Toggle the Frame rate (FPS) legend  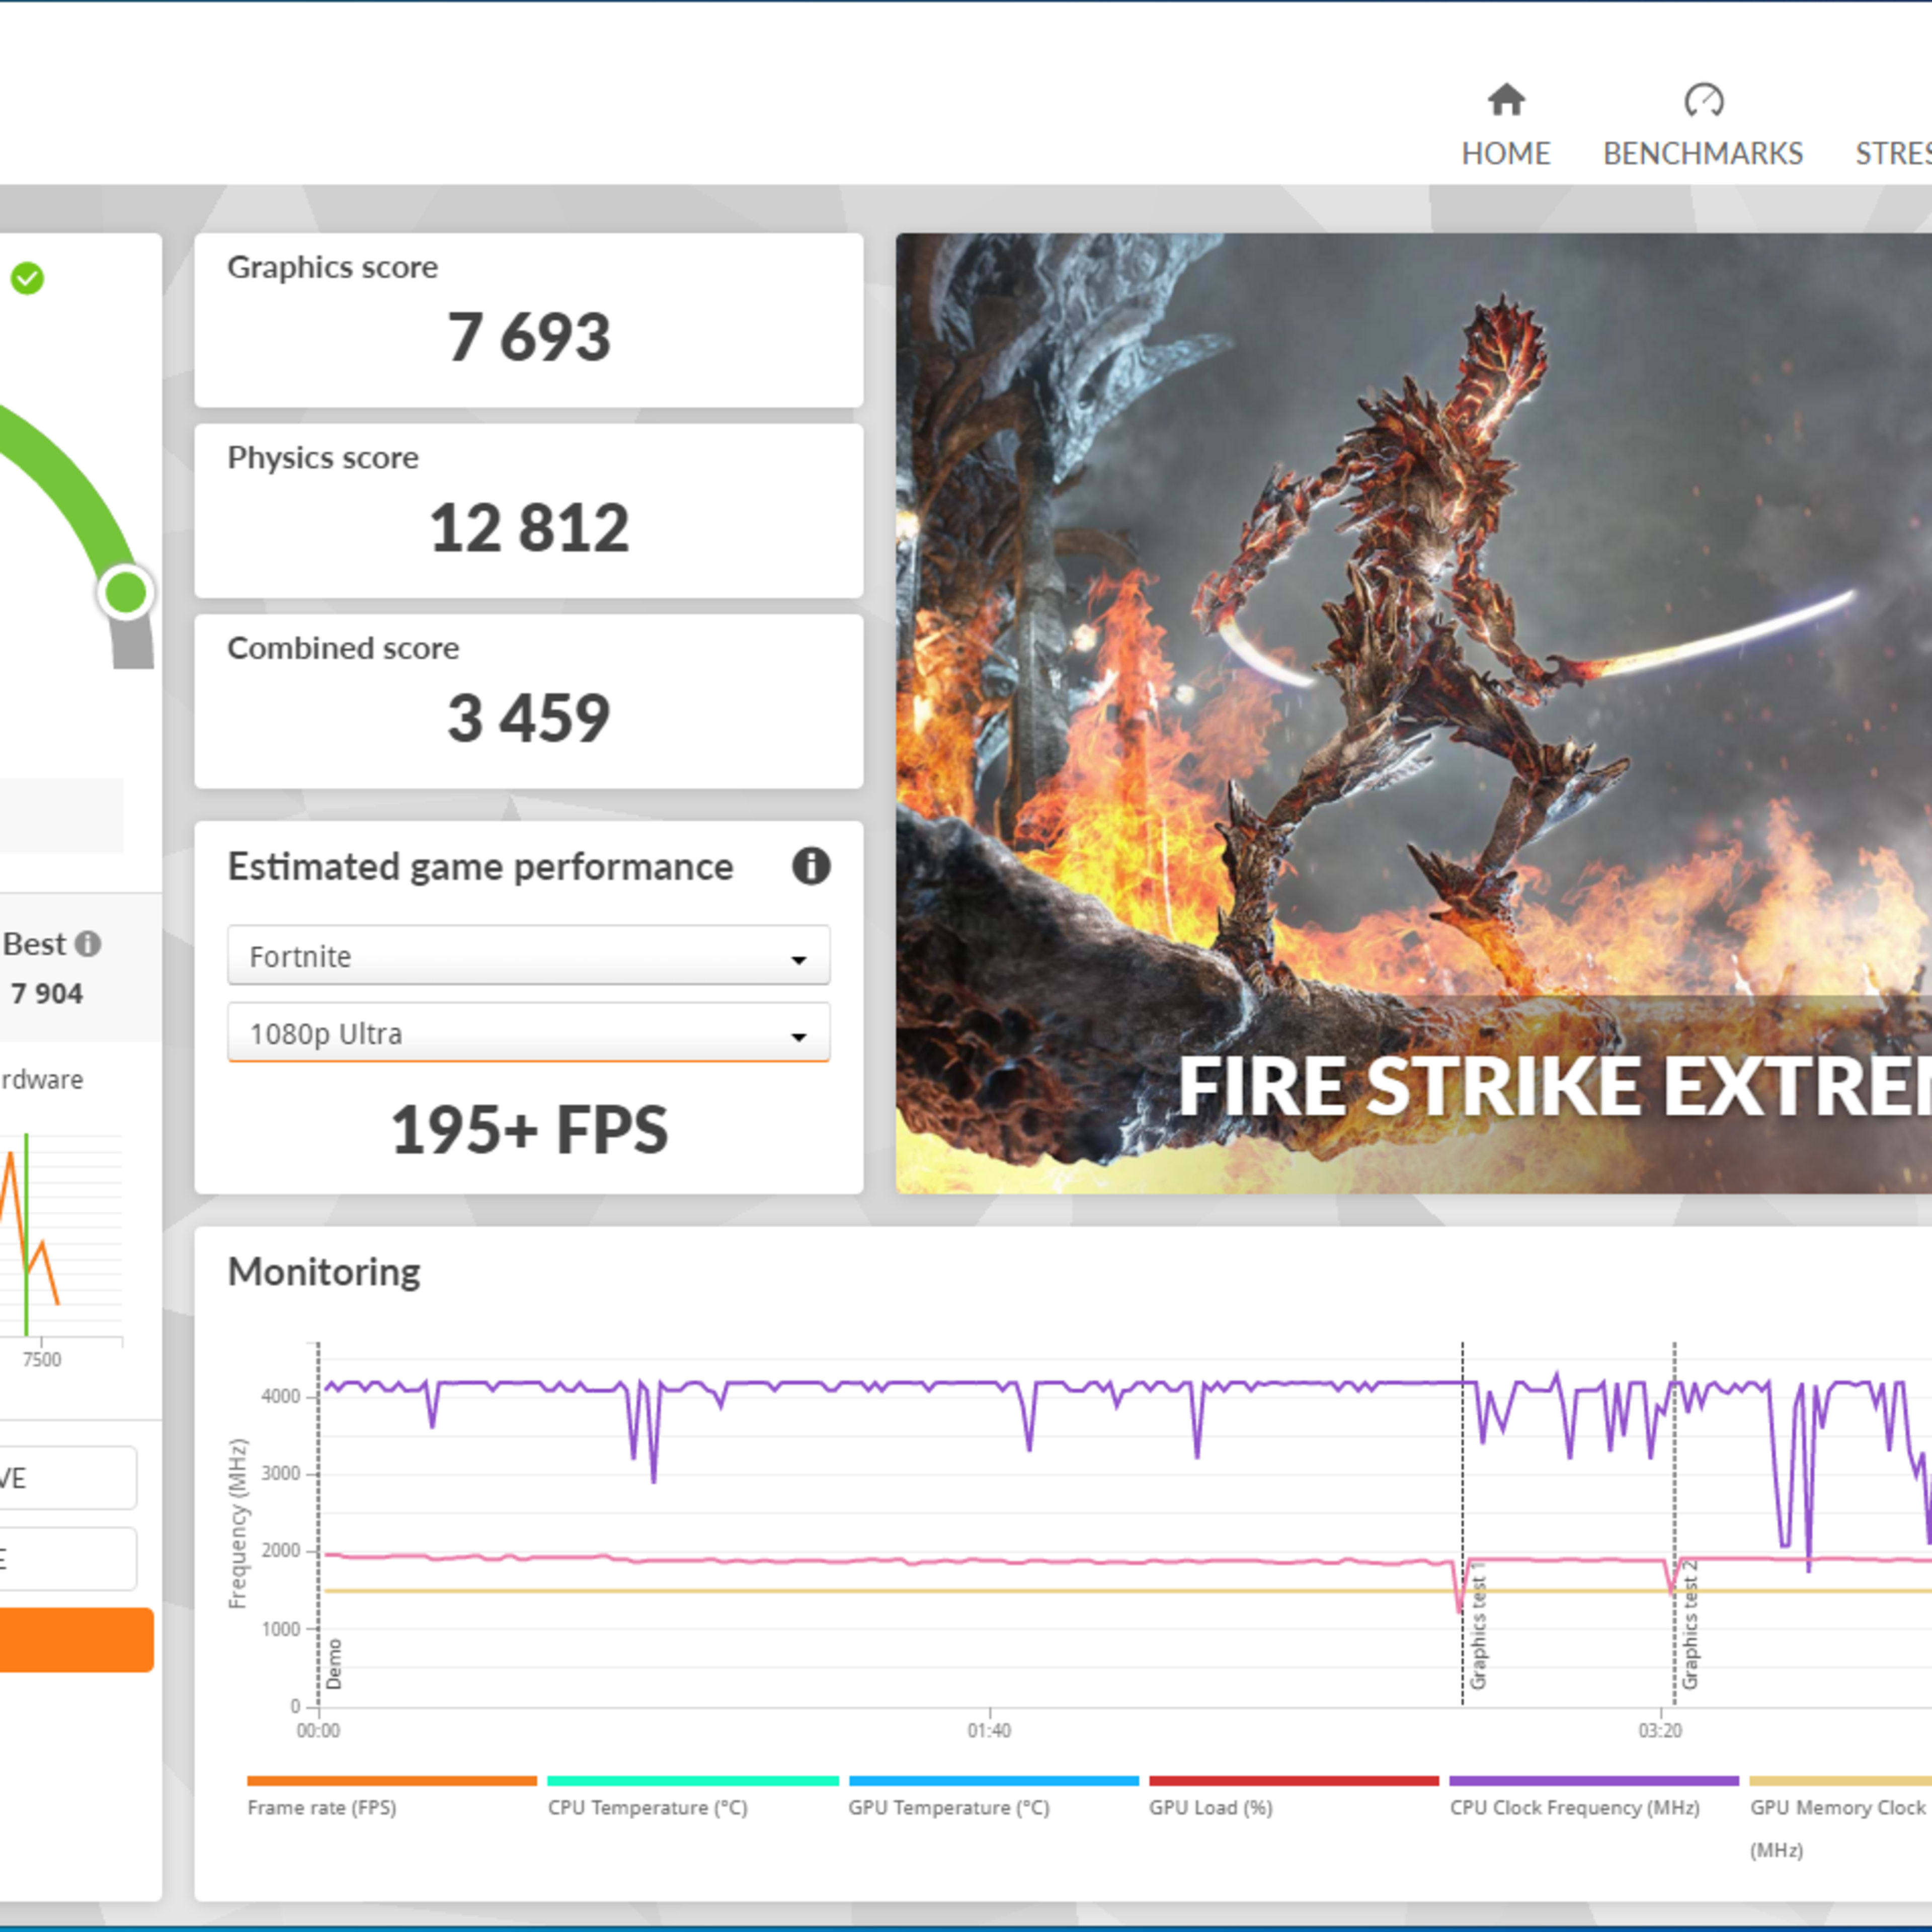pos(391,1797)
